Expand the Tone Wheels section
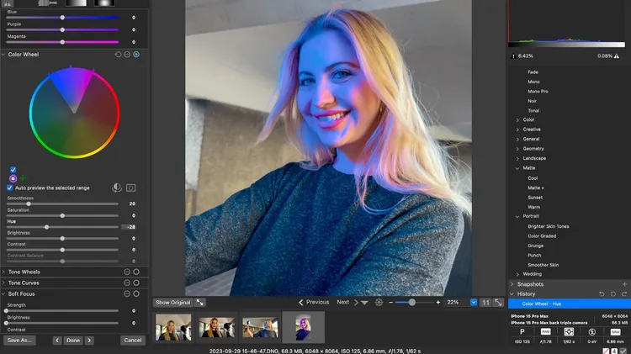 [x=3, y=272]
